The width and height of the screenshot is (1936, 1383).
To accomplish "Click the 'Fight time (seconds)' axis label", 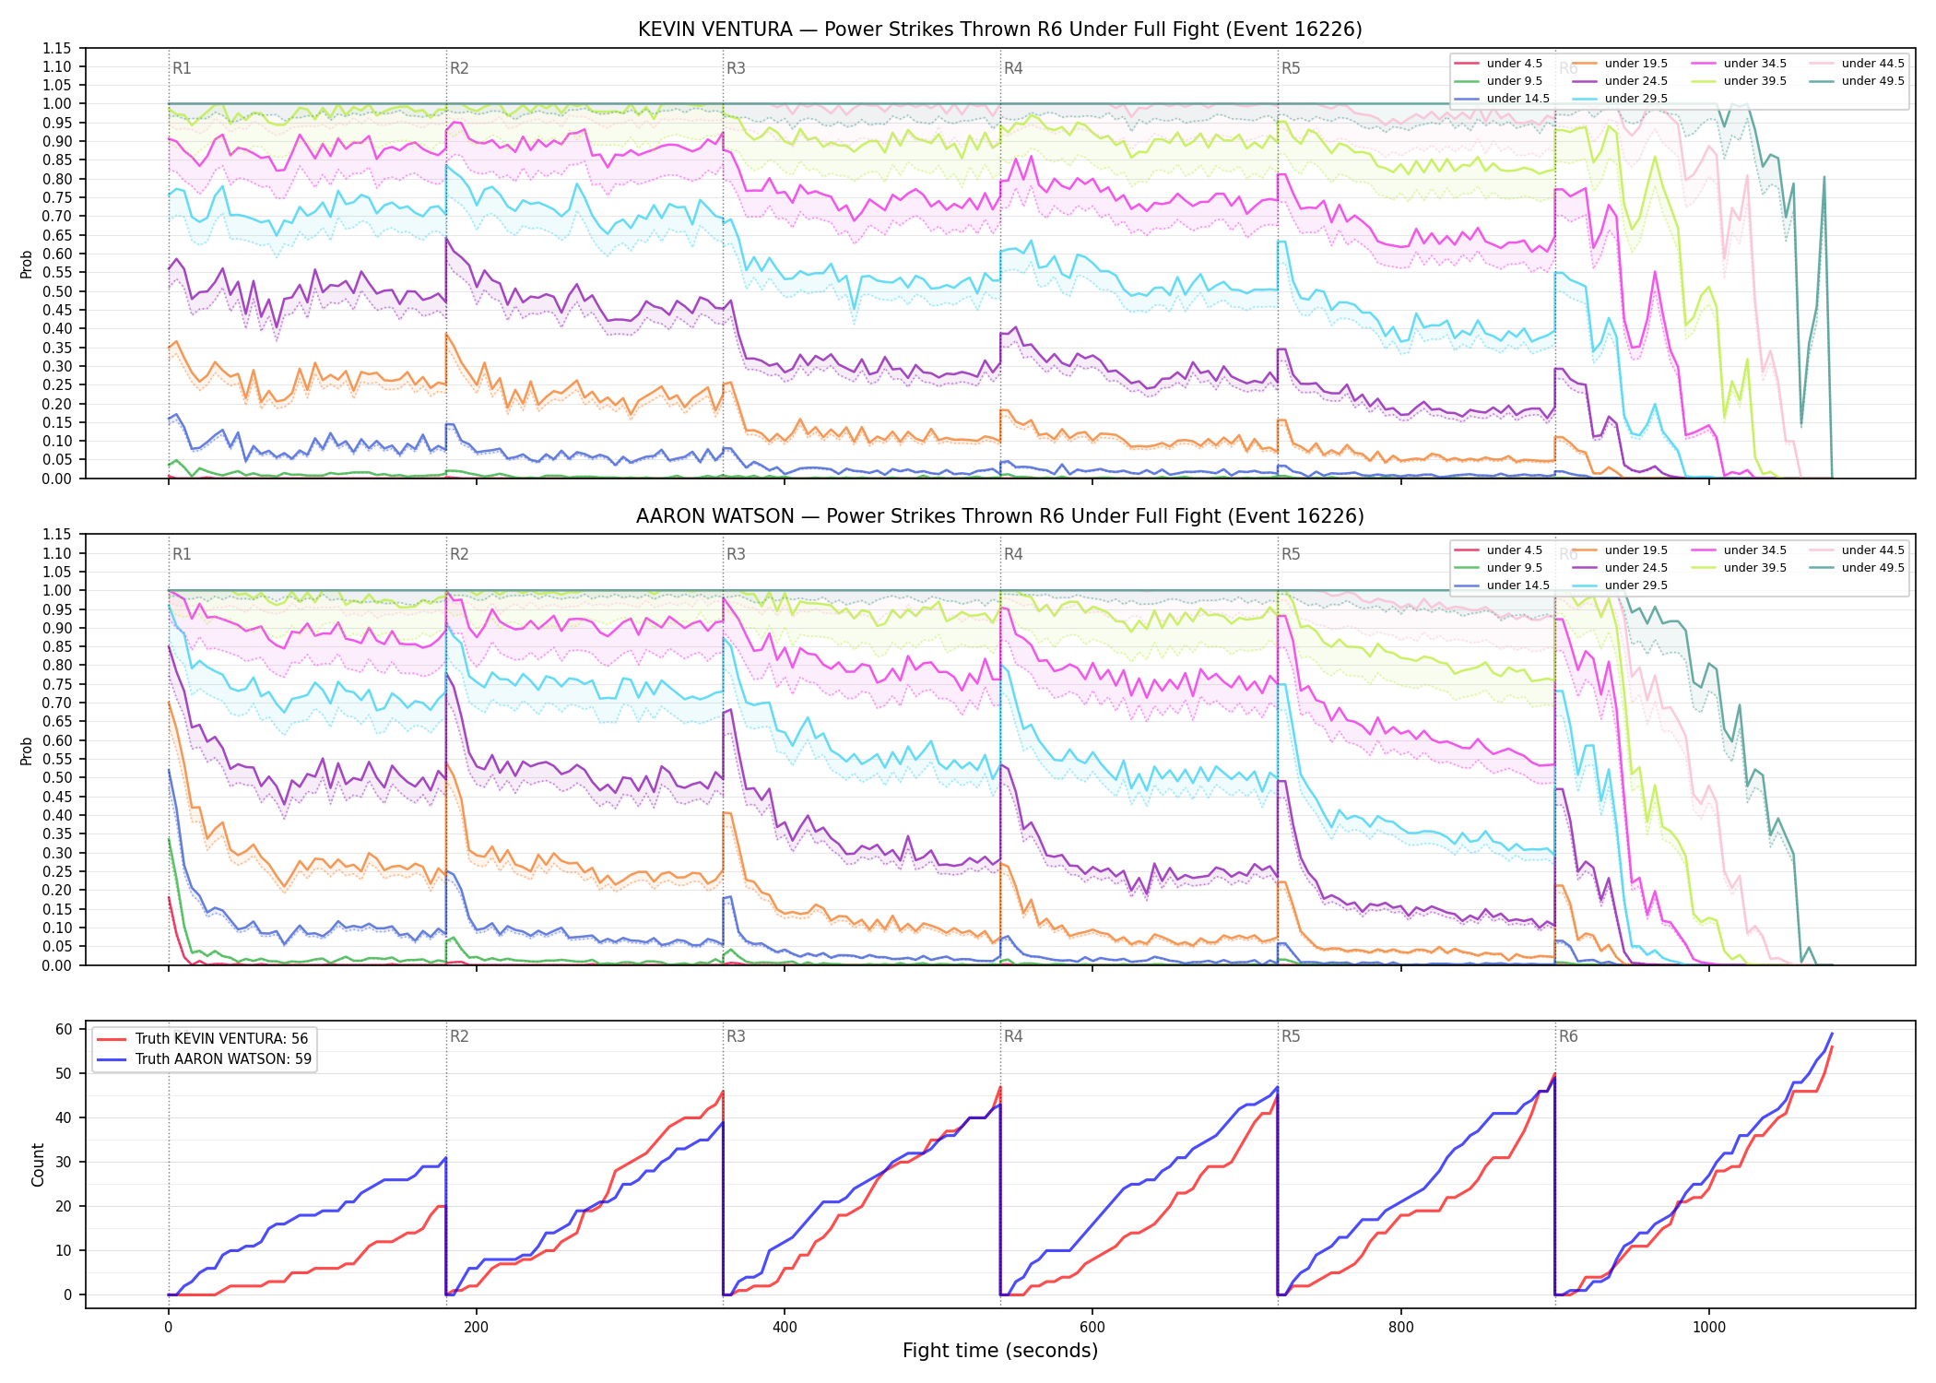I will (x=1000, y=1351).
